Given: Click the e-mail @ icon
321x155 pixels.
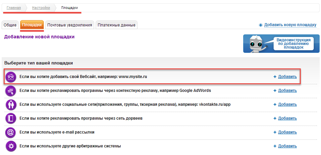Looking at the screenshot, I should pyautogui.click(x=11, y=132).
